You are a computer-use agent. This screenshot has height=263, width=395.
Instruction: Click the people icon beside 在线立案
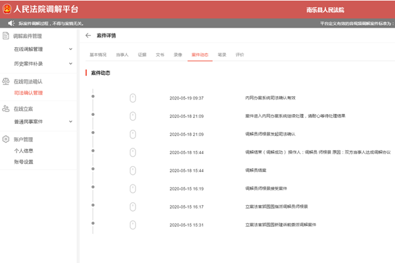click(6, 109)
